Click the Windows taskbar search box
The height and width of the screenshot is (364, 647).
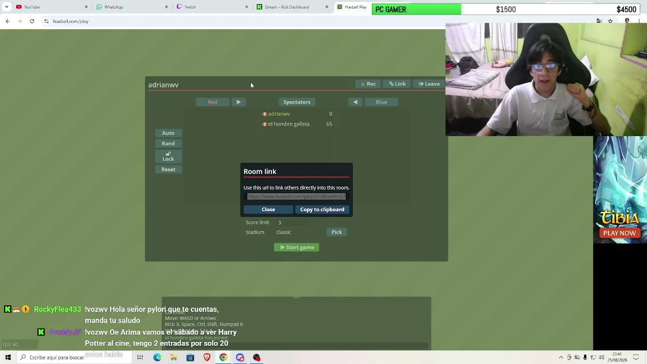pos(74,357)
